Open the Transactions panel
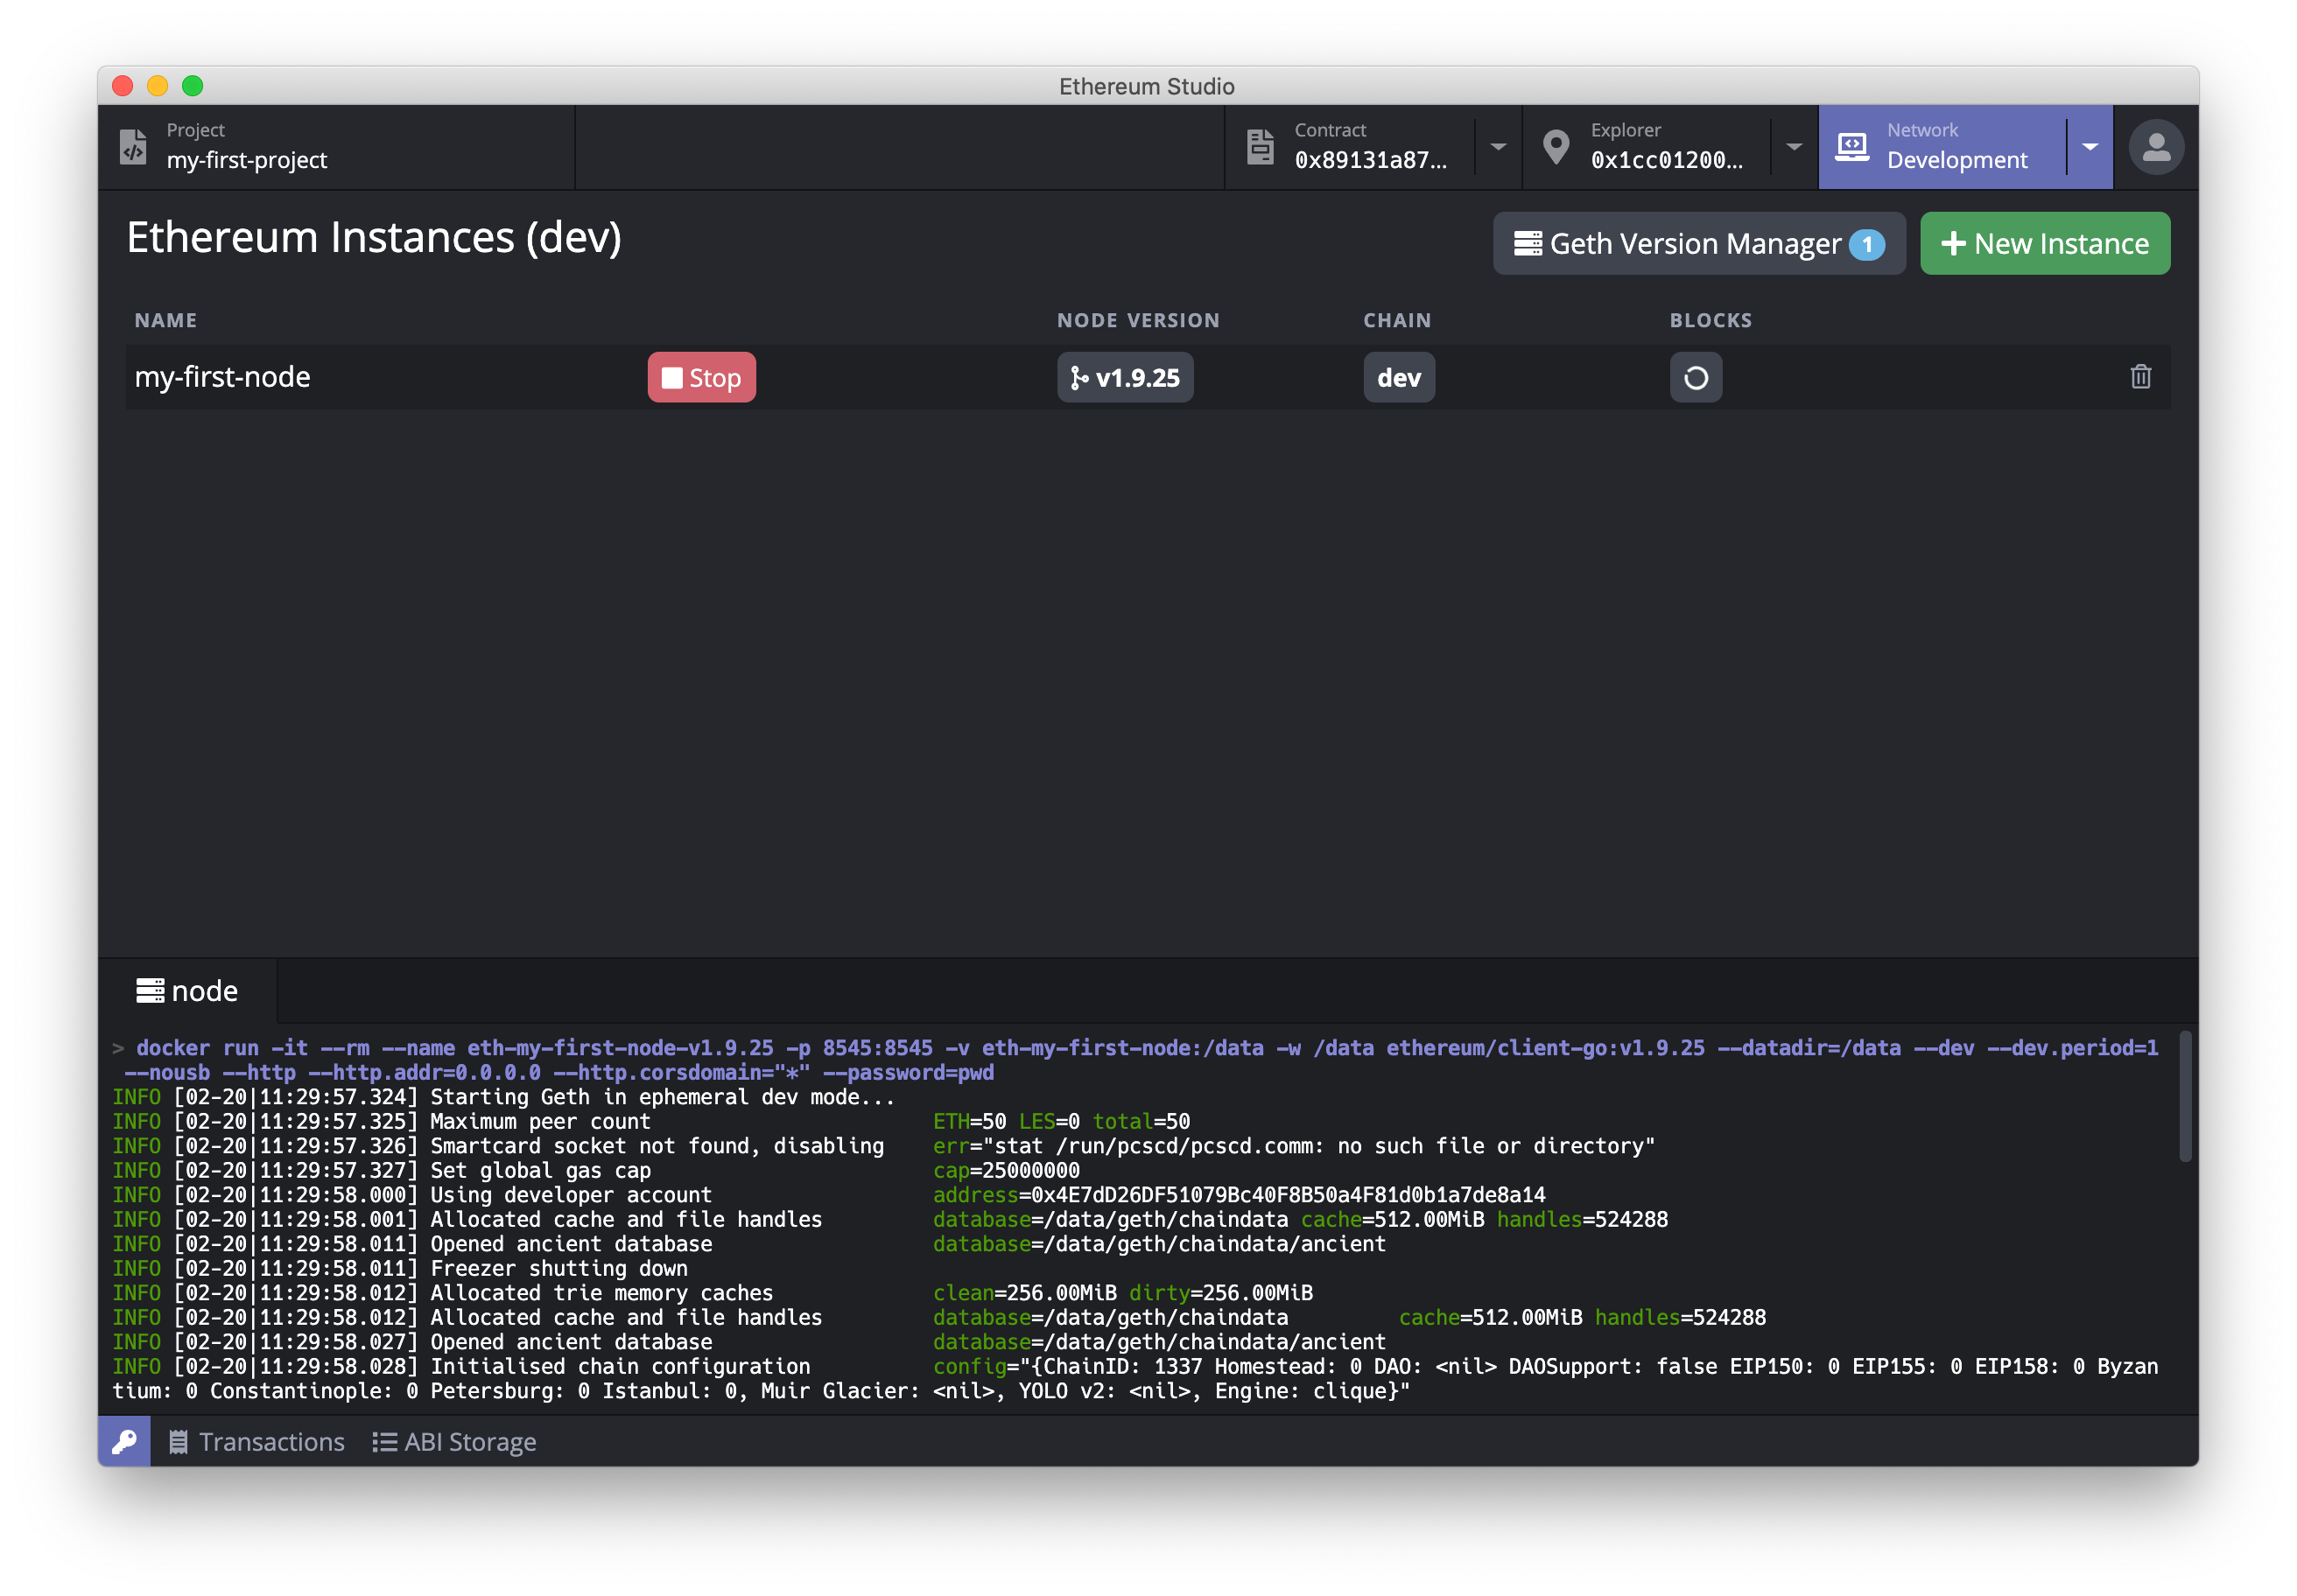The height and width of the screenshot is (1596, 2297). (257, 1441)
